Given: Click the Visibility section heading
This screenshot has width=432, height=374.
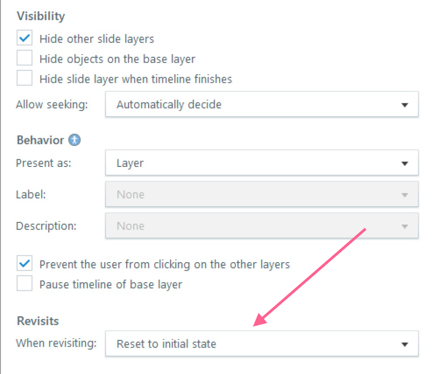Looking at the screenshot, I should point(41,17).
